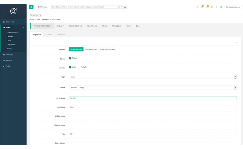Select the Male gender option

coord(70,67)
